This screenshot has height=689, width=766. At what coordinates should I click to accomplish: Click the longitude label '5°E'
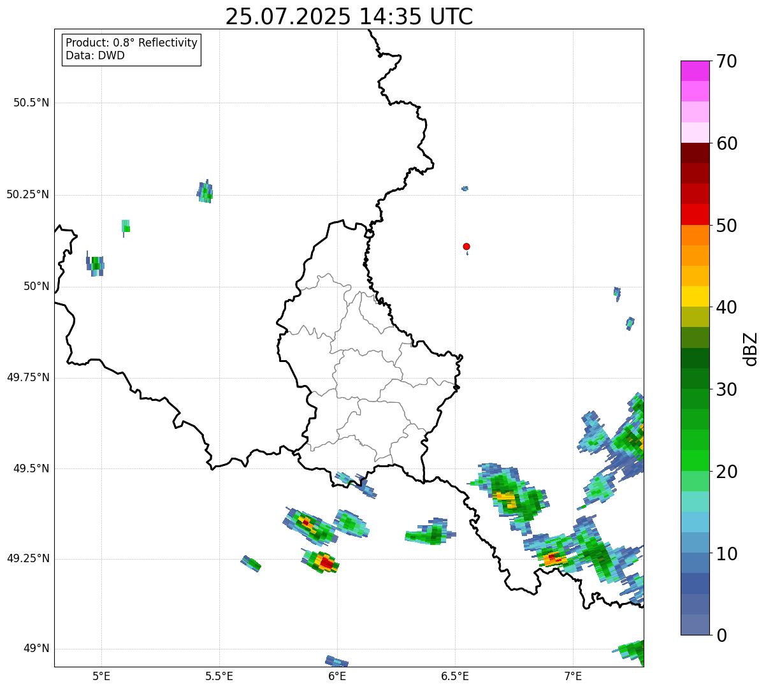point(101,676)
